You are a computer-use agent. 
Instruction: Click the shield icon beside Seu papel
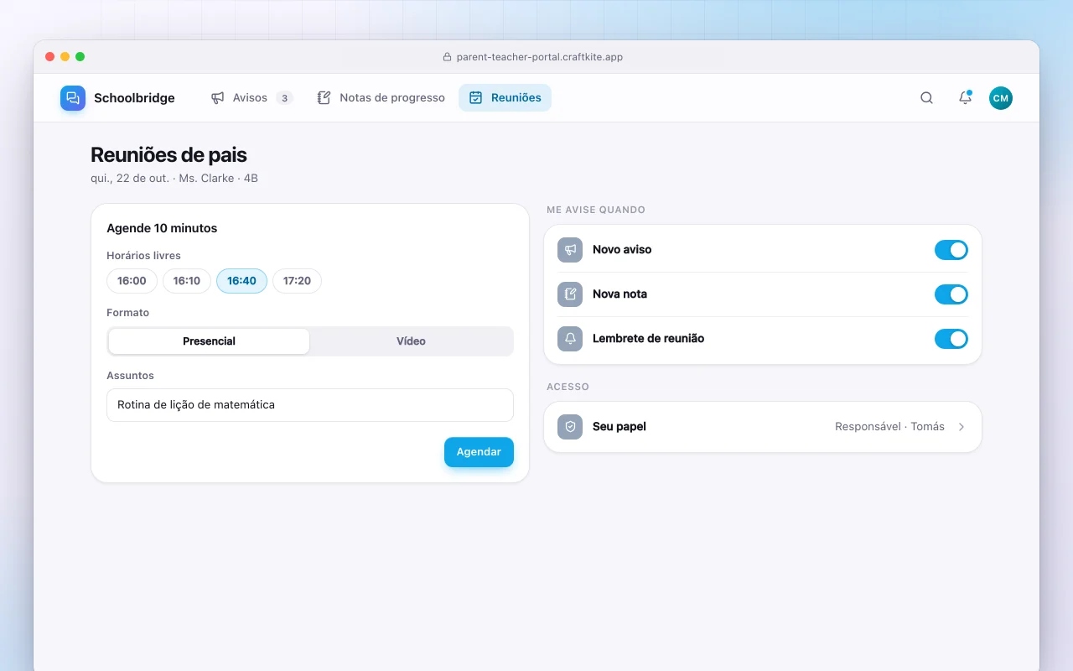click(570, 427)
